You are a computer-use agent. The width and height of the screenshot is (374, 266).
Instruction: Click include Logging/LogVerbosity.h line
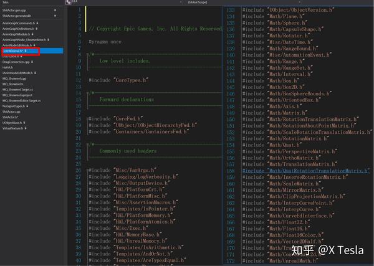tap(133, 177)
